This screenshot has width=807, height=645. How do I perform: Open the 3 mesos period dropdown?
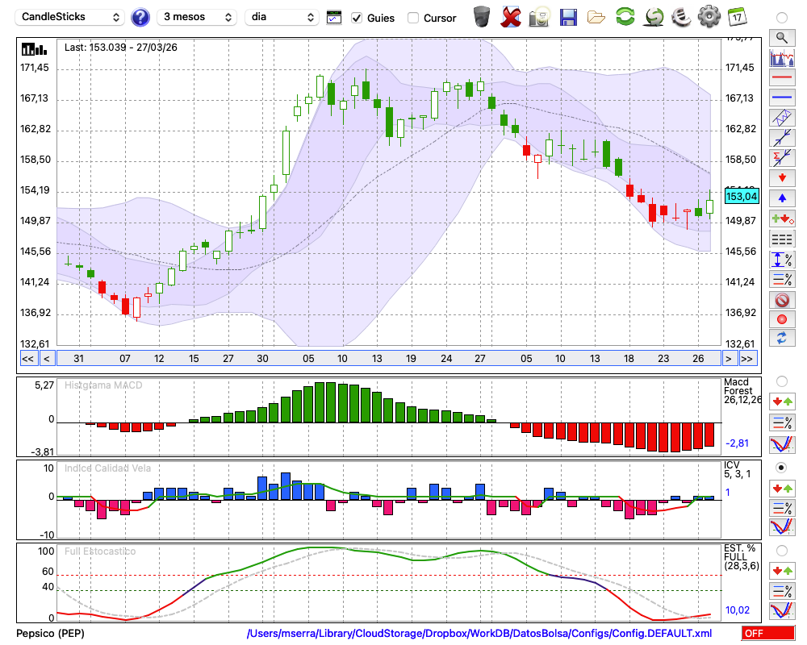click(197, 17)
